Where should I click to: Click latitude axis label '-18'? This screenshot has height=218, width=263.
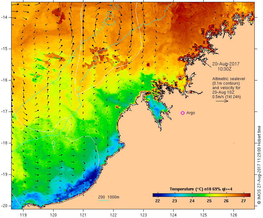point(4,143)
